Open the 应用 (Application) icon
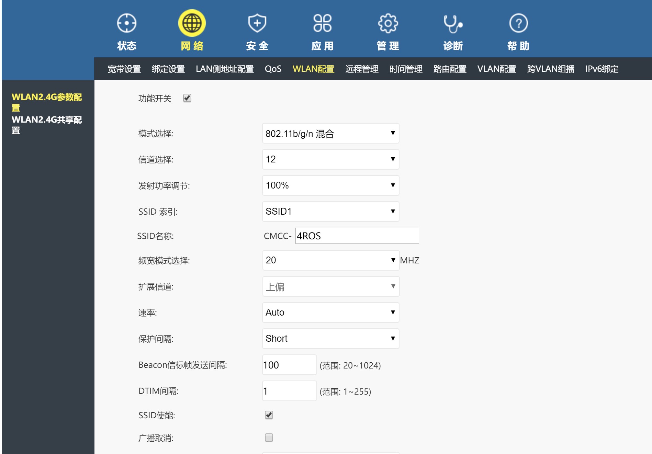This screenshot has width=652, height=454. click(x=321, y=23)
